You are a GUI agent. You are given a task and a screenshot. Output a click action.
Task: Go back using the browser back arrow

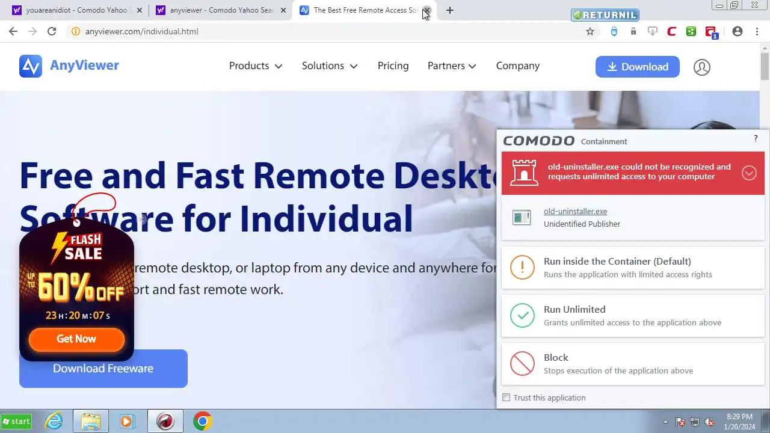click(x=13, y=31)
